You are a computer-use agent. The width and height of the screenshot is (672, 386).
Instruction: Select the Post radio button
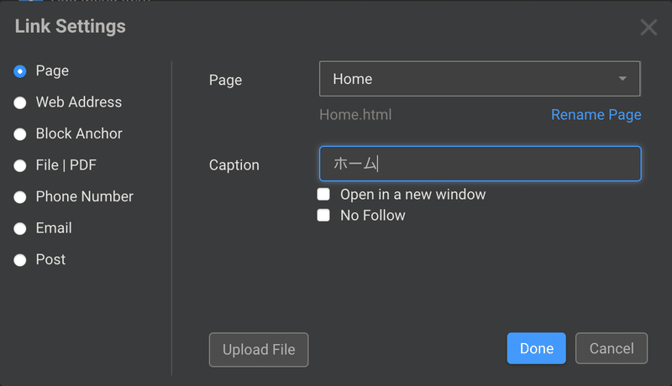click(x=19, y=260)
